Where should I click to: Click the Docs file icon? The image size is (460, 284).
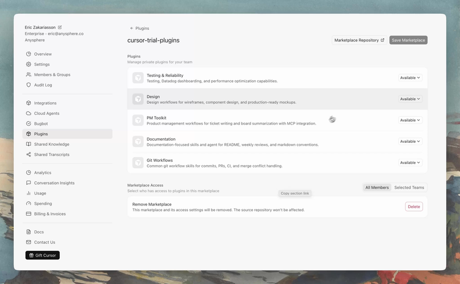pyautogui.click(x=28, y=232)
